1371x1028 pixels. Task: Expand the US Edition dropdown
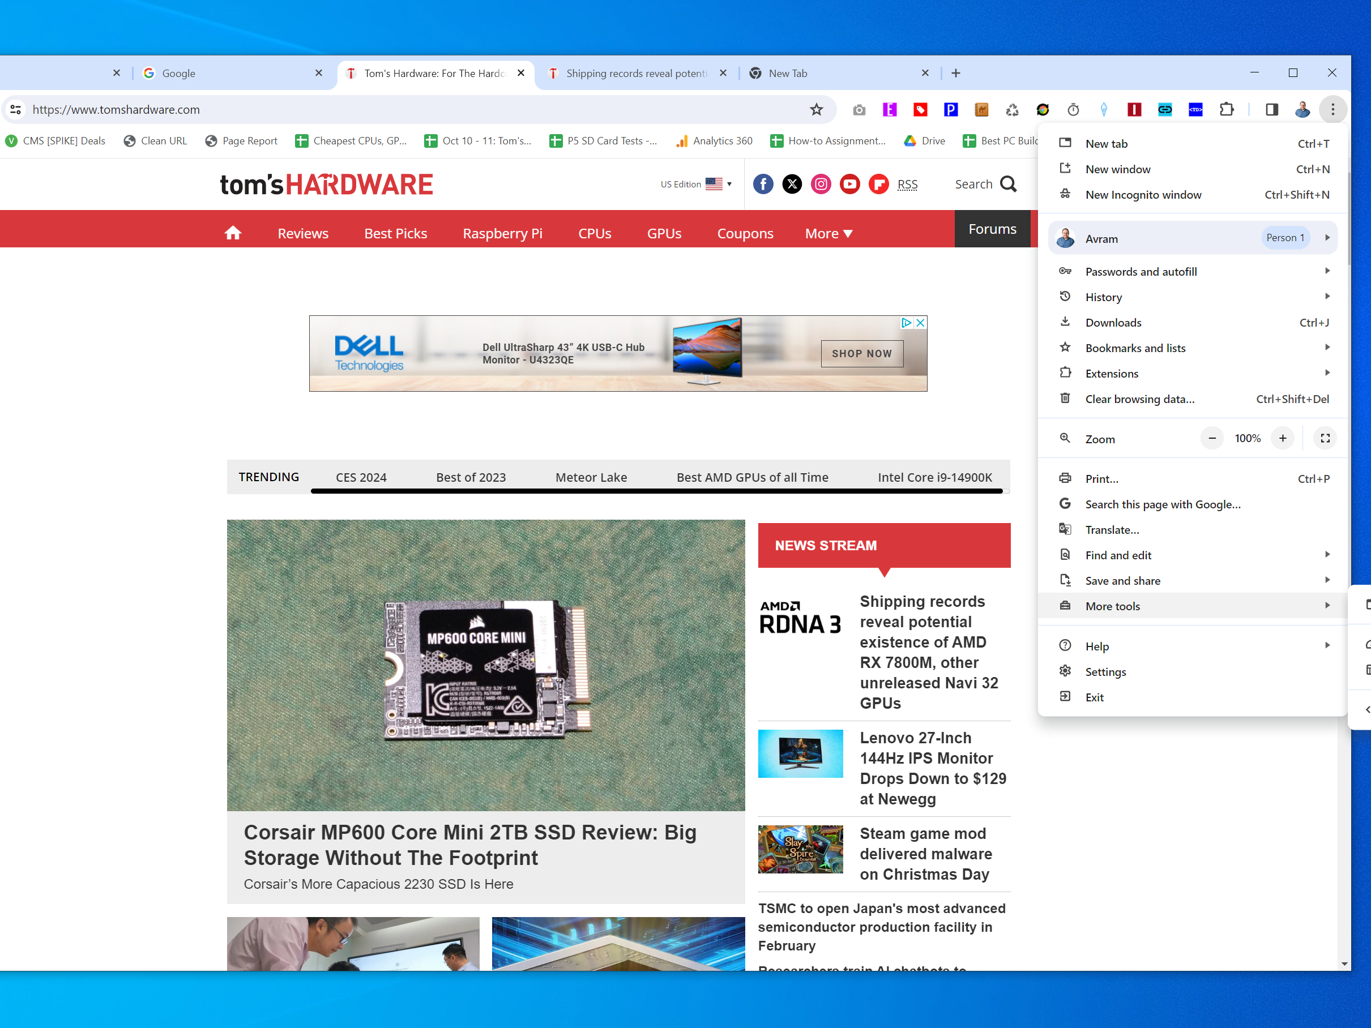(697, 184)
